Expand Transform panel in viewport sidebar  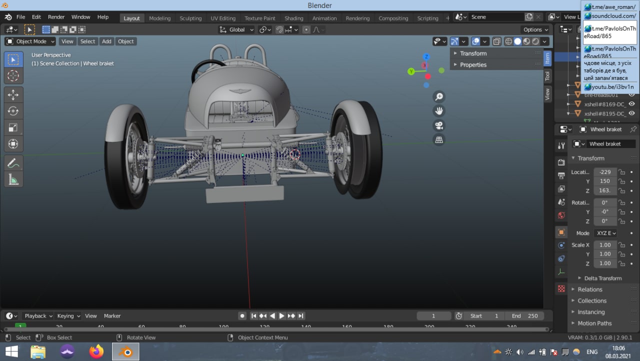pyautogui.click(x=473, y=53)
